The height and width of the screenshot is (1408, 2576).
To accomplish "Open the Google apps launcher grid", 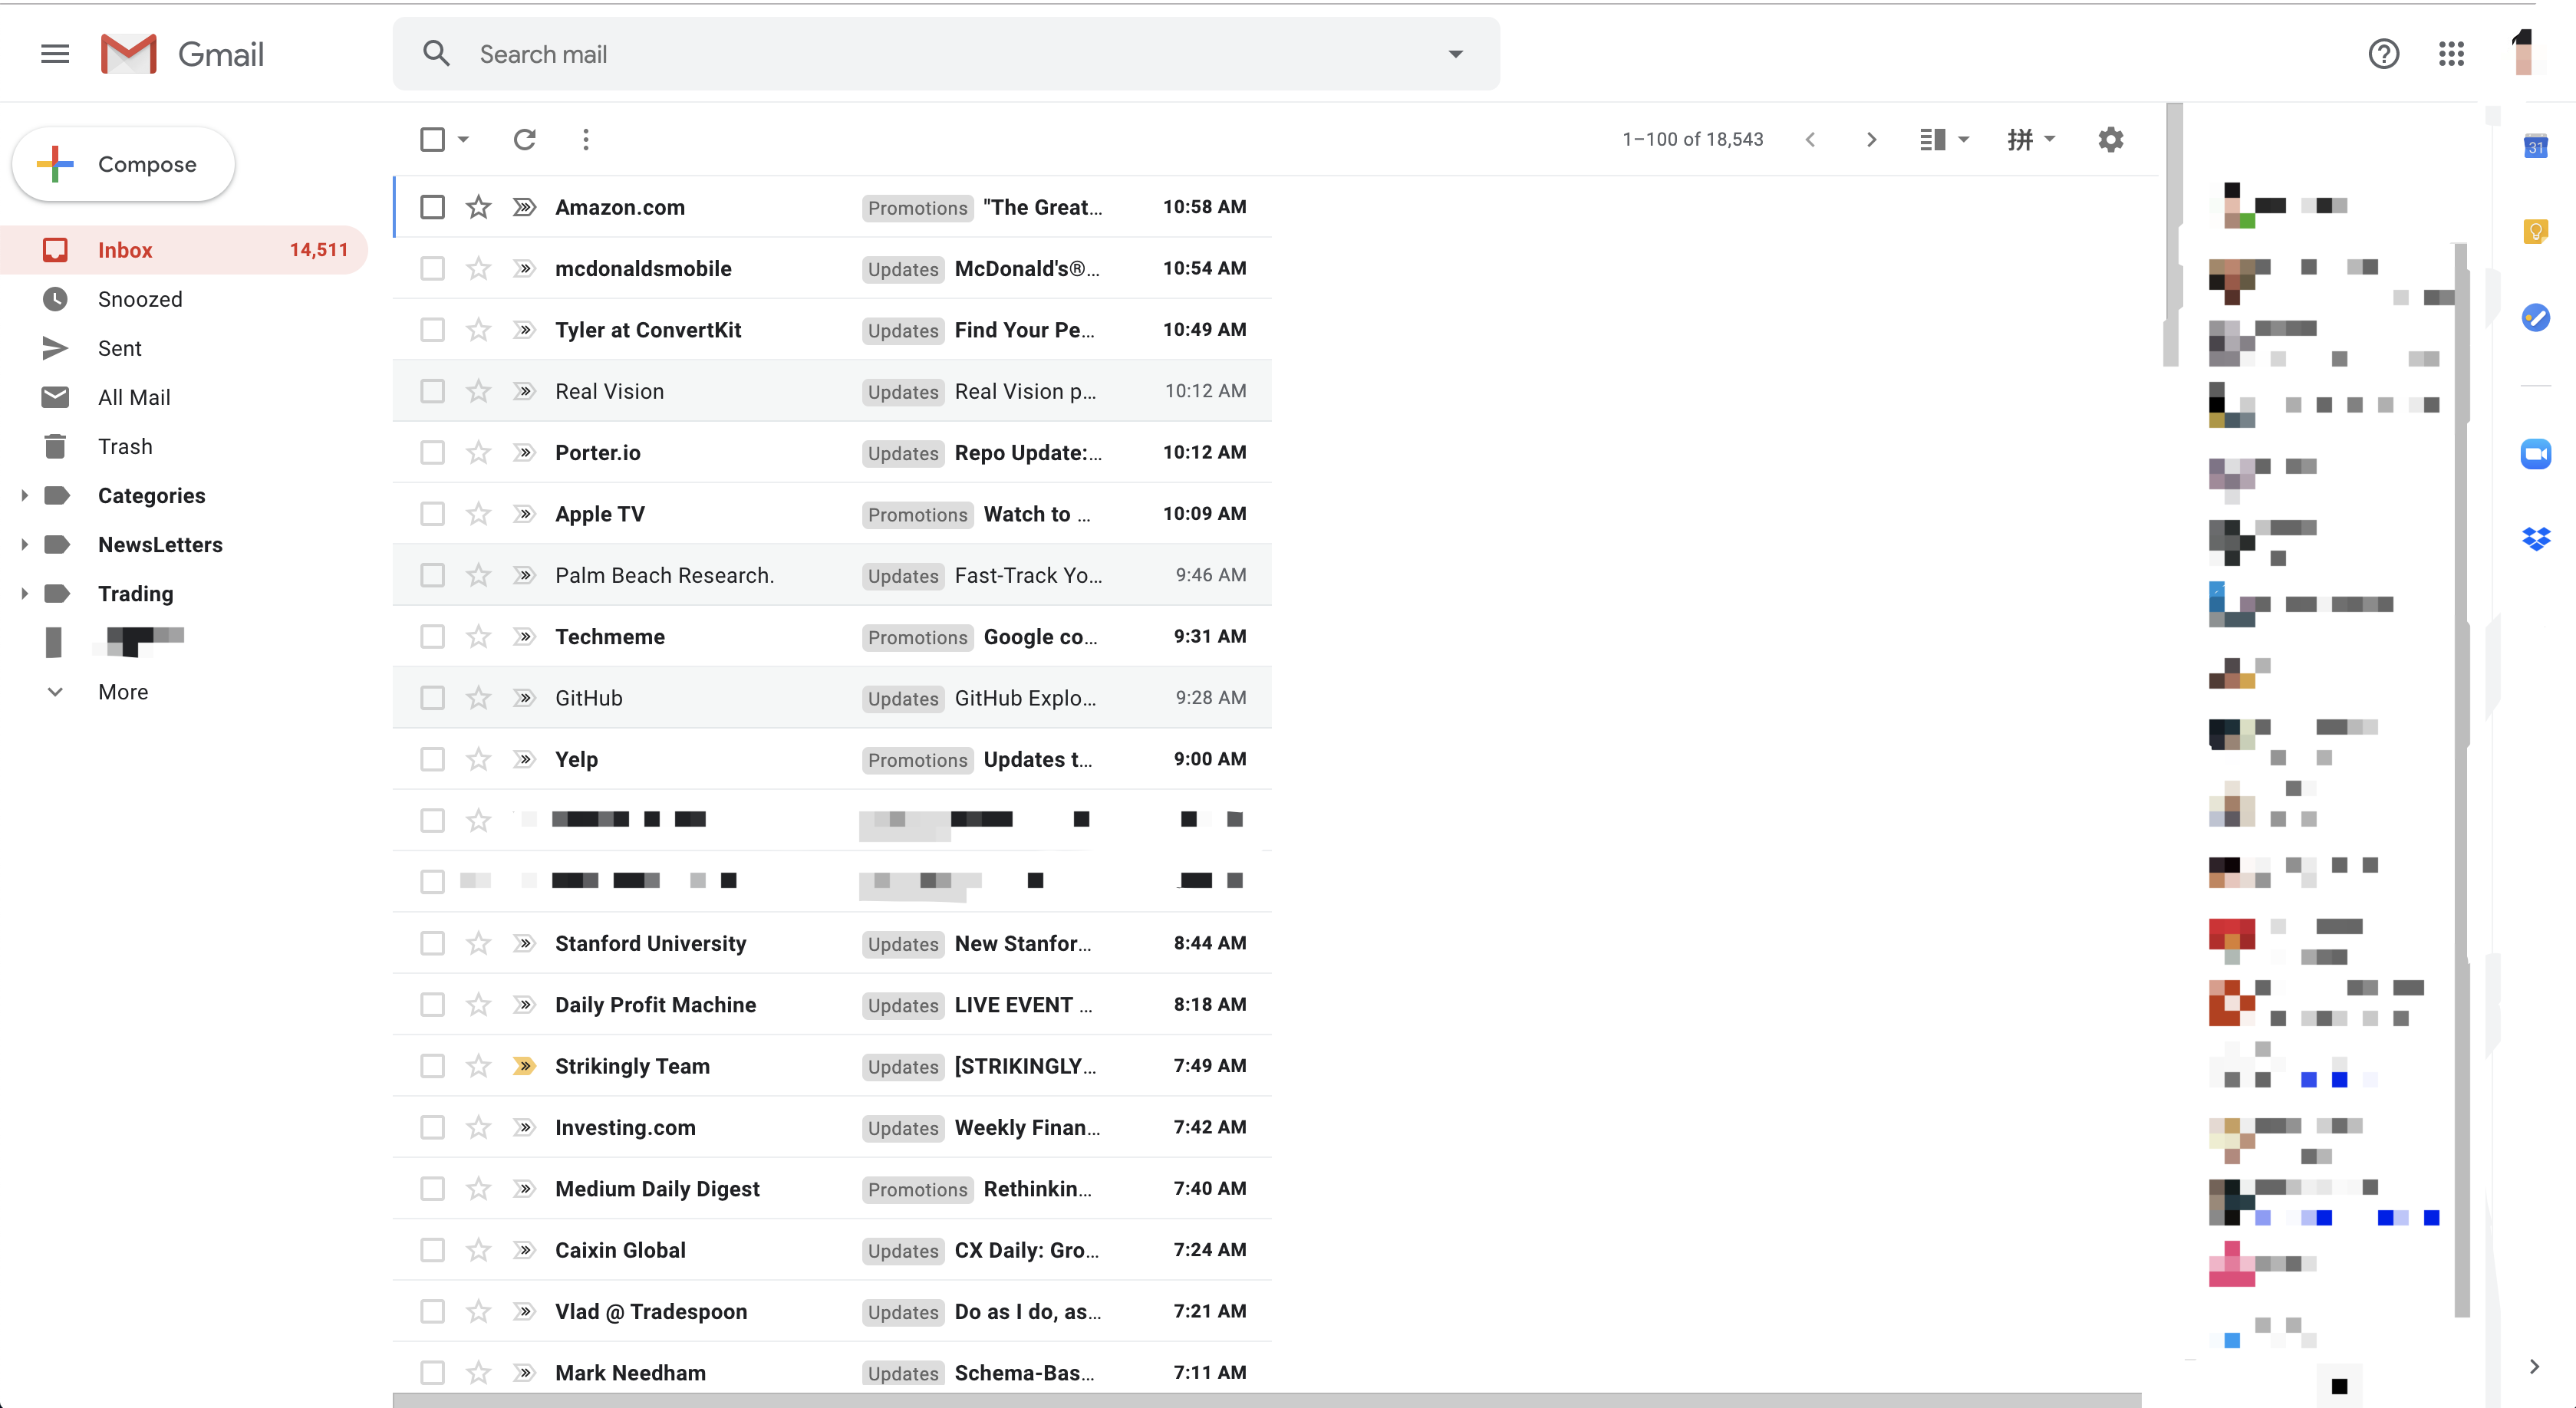I will (2451, 54).
